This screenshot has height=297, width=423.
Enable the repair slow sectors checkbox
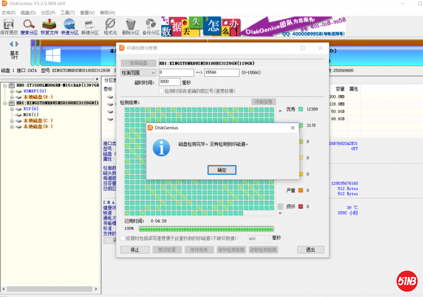point(123,238)
